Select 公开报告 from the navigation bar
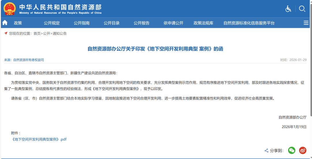This screenshot has width=312, height=159. 142,23
